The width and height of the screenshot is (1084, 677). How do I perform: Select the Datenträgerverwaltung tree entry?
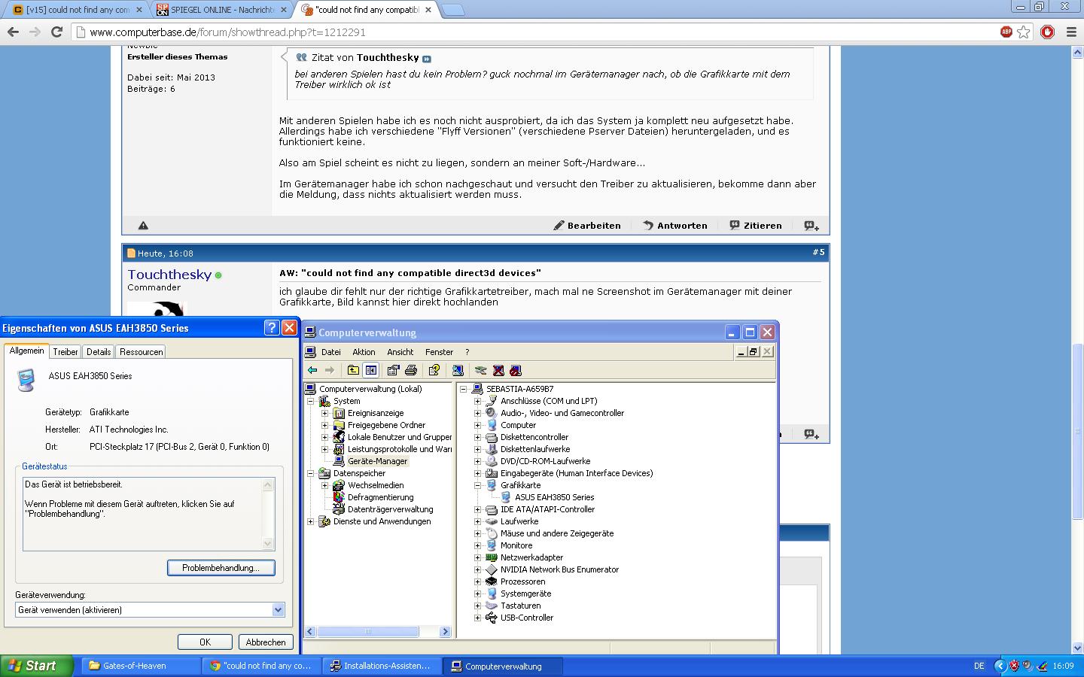coord(390,509)
